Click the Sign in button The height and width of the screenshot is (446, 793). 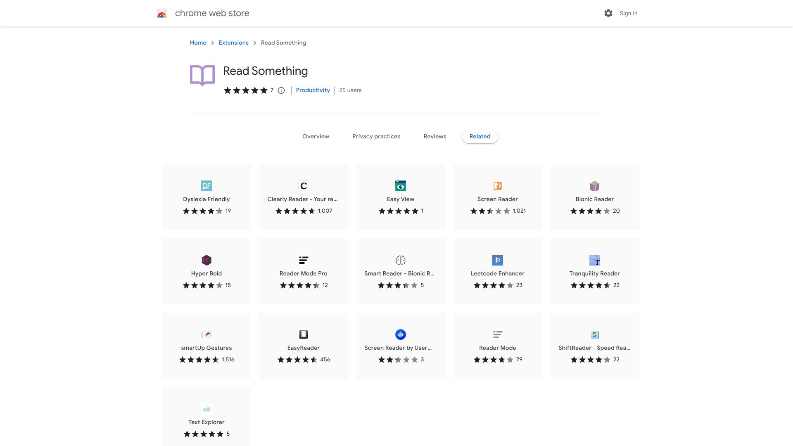pyautogui.click(x=628, y=13)
